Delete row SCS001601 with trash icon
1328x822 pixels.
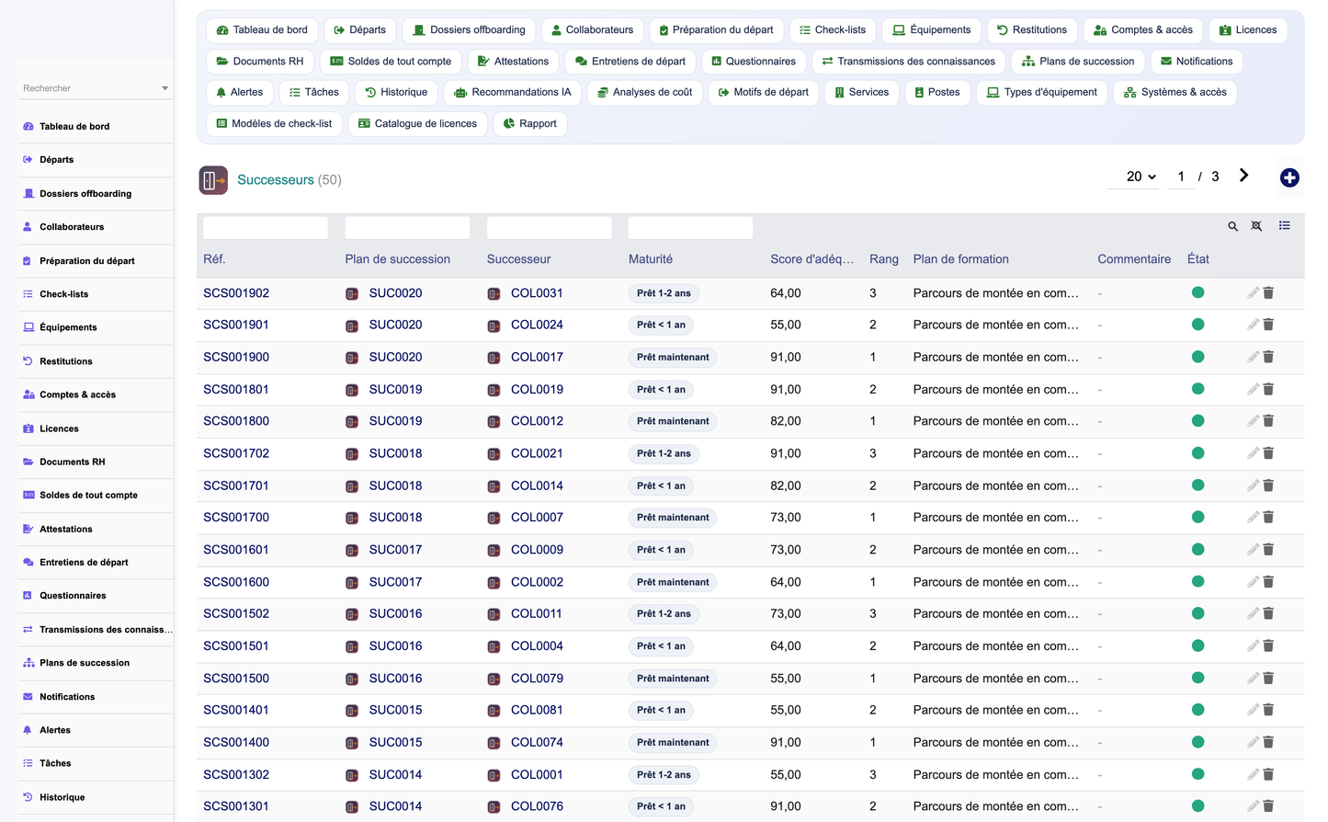point(1268,550)
